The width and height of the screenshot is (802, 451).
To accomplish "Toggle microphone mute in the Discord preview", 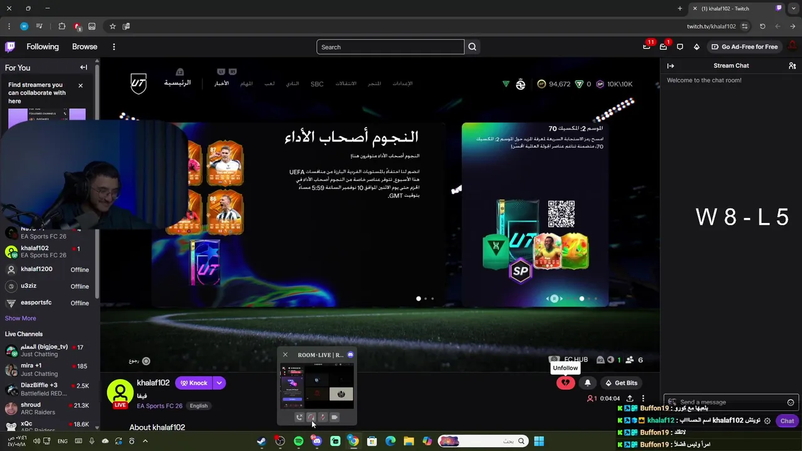I will point(323,417).
